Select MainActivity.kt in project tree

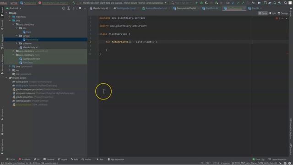coord(28,47)
